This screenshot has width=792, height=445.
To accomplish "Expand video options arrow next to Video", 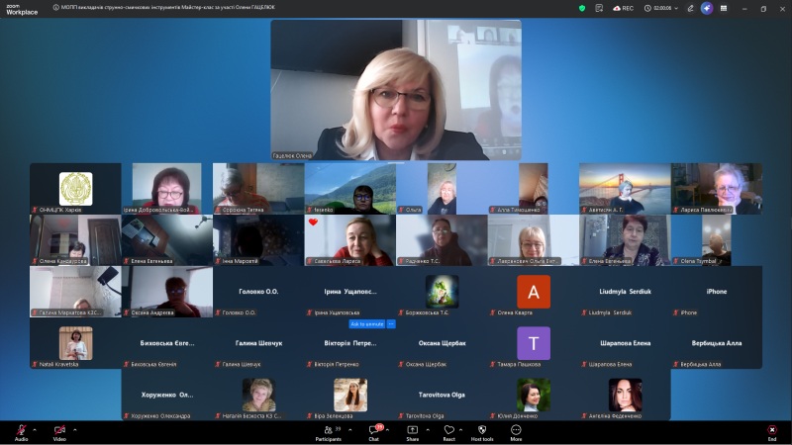I will pyautogui.click(x=74, y=430).
